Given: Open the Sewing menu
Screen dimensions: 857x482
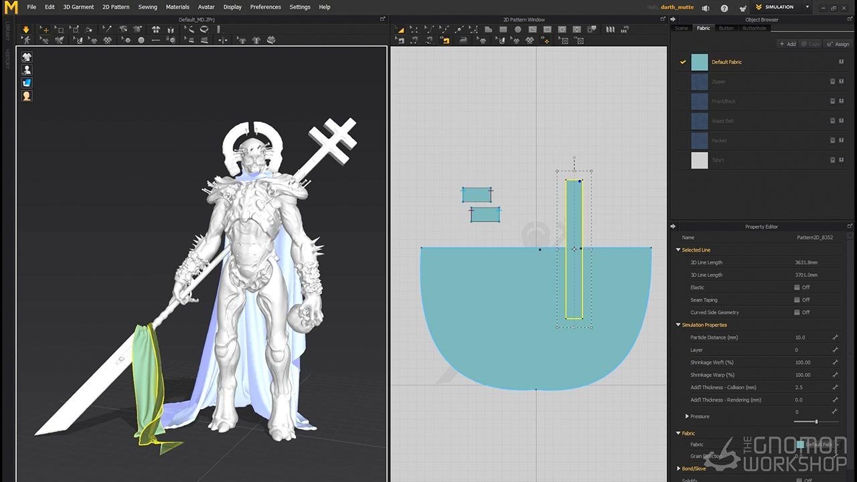Looking at the screenshot, I should click(147, 7).
